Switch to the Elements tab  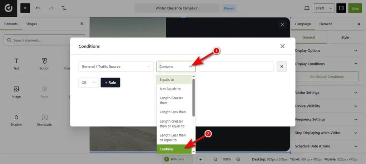[11, 24]
